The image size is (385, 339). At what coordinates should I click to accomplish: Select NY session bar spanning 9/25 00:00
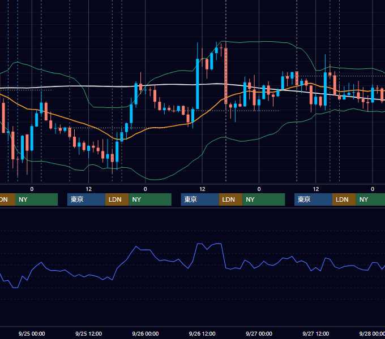tap(36, 199)
